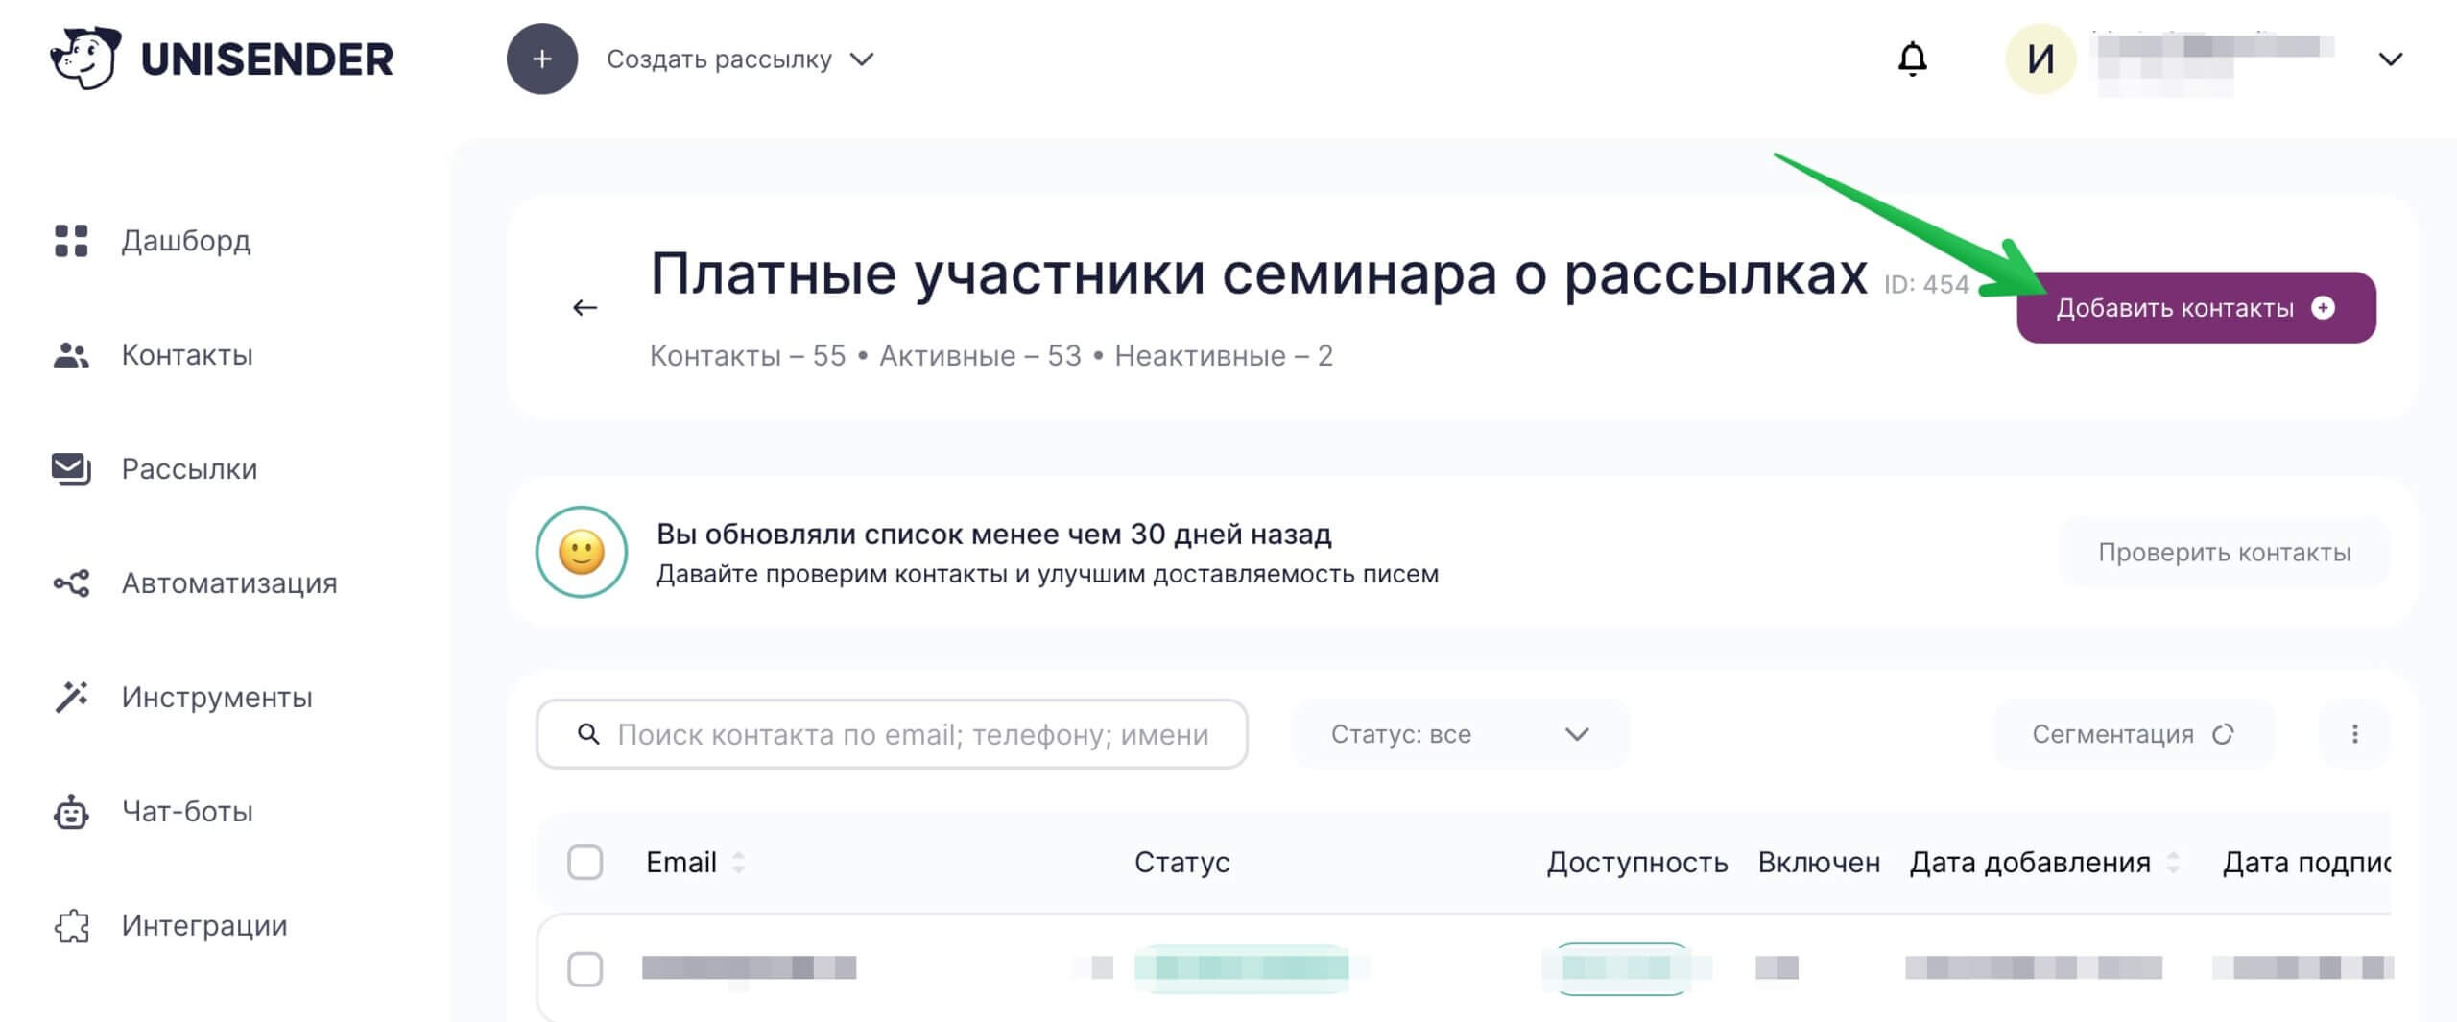Click the Integrations puzzle icon
This screenshot has width=2457, height=1022.
pyautogui.click(x=71, y=926)
